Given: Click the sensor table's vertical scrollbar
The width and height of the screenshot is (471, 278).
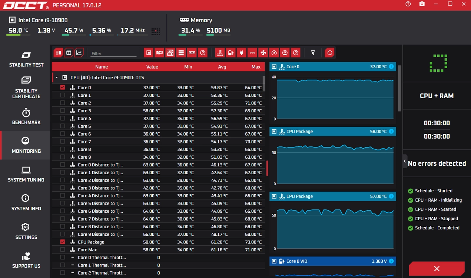Looking at the screenshot, I should [x=264, y=83].
